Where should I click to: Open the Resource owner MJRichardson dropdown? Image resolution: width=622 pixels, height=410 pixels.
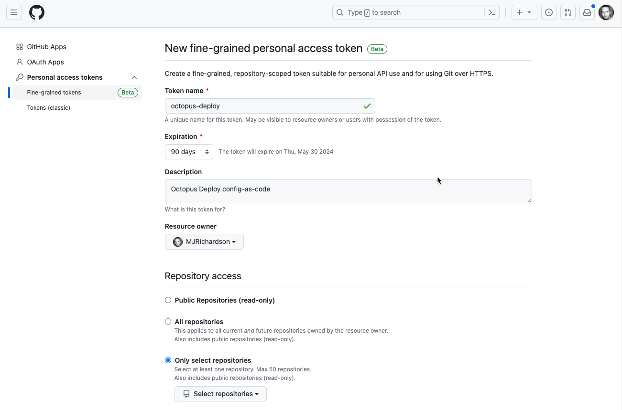click(x=204, y=242)
